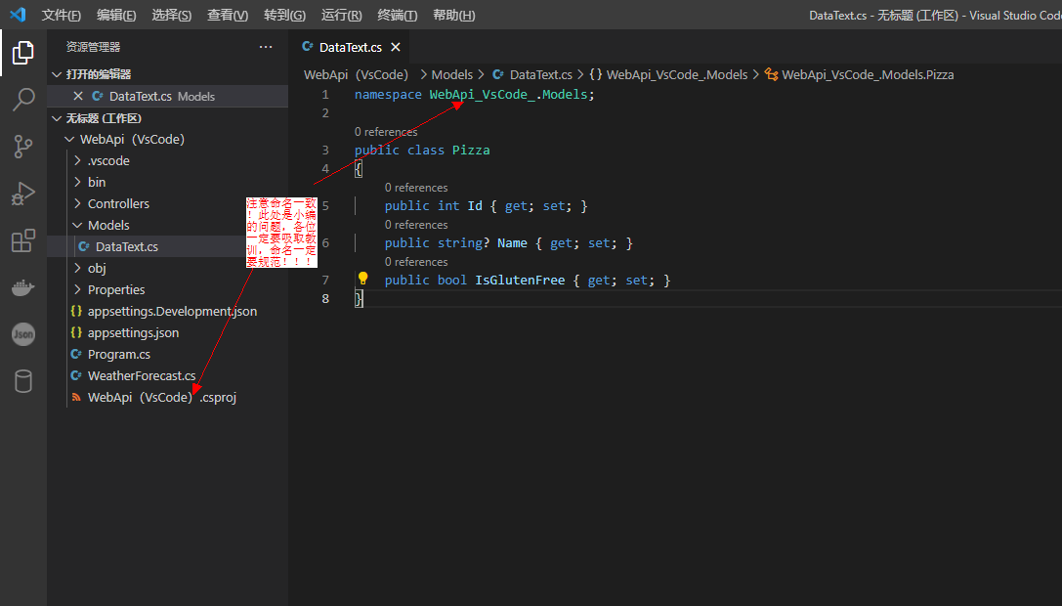Select Program.cs in the file tree
The image size is (1062, 606).
[x=122, y=354]
